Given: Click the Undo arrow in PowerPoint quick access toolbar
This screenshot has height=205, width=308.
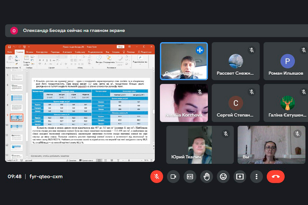Looking at the screenshot, I should (14, 47).
